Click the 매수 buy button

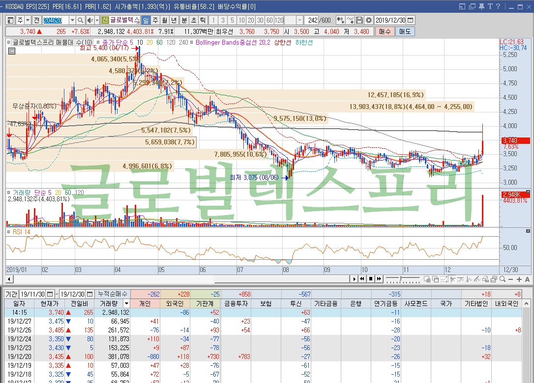pyautogui.click(x=385, y=31)
